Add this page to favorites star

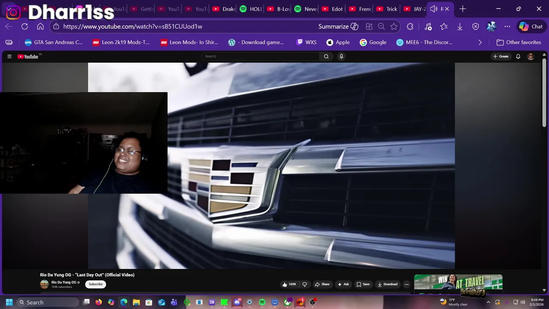click(x=394, y=27)
